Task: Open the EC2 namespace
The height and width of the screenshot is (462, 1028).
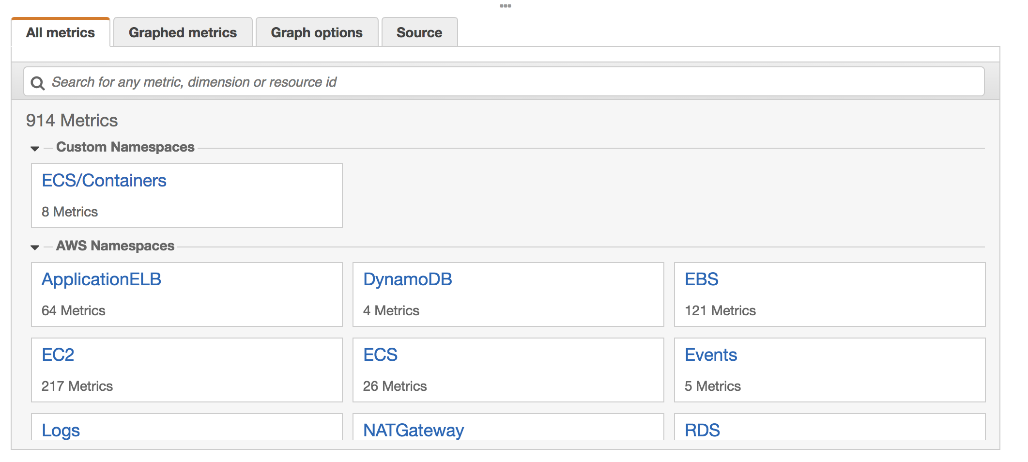Action: coord(58,355)
